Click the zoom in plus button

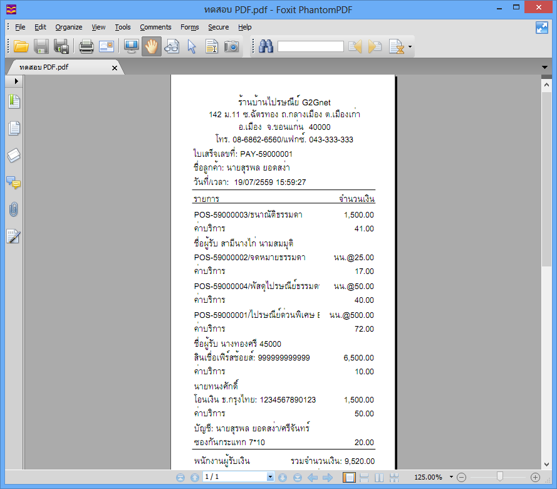click(535, 477)
